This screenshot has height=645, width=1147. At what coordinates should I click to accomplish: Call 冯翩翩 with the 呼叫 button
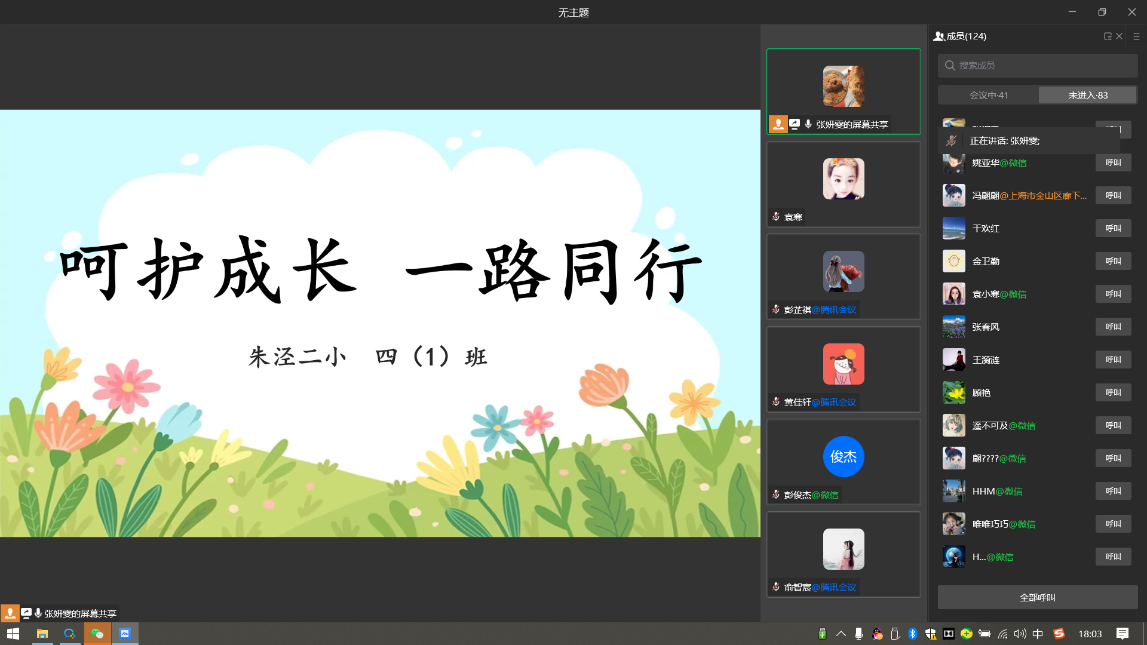pyautogui.click(x=1113, y=196)
